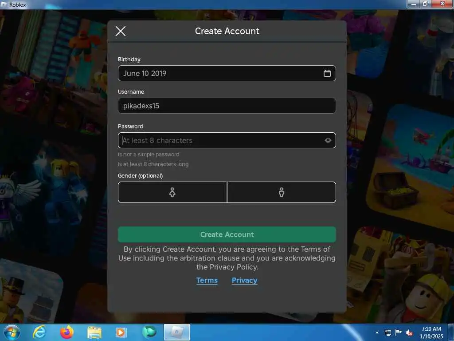454x341 pixels.
Task: Open the clock showing 7:10 AM
Action: 431,333
